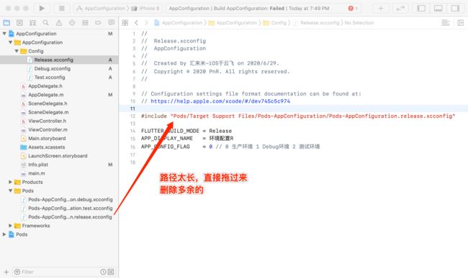Open the AppConfiguration scheme selector
Viewport: 468px width, 278px height.
tap(101, 9)
